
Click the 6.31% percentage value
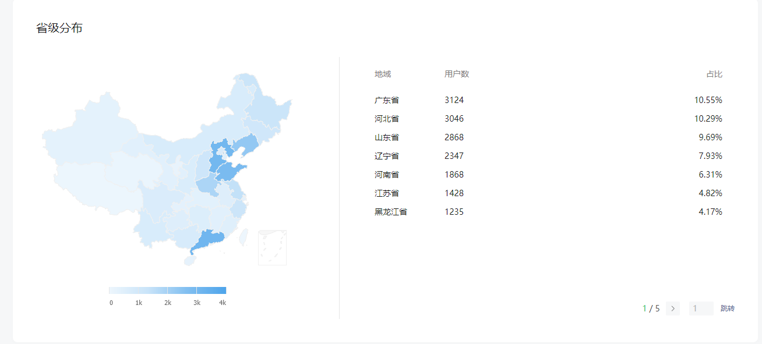click(711, 175)
